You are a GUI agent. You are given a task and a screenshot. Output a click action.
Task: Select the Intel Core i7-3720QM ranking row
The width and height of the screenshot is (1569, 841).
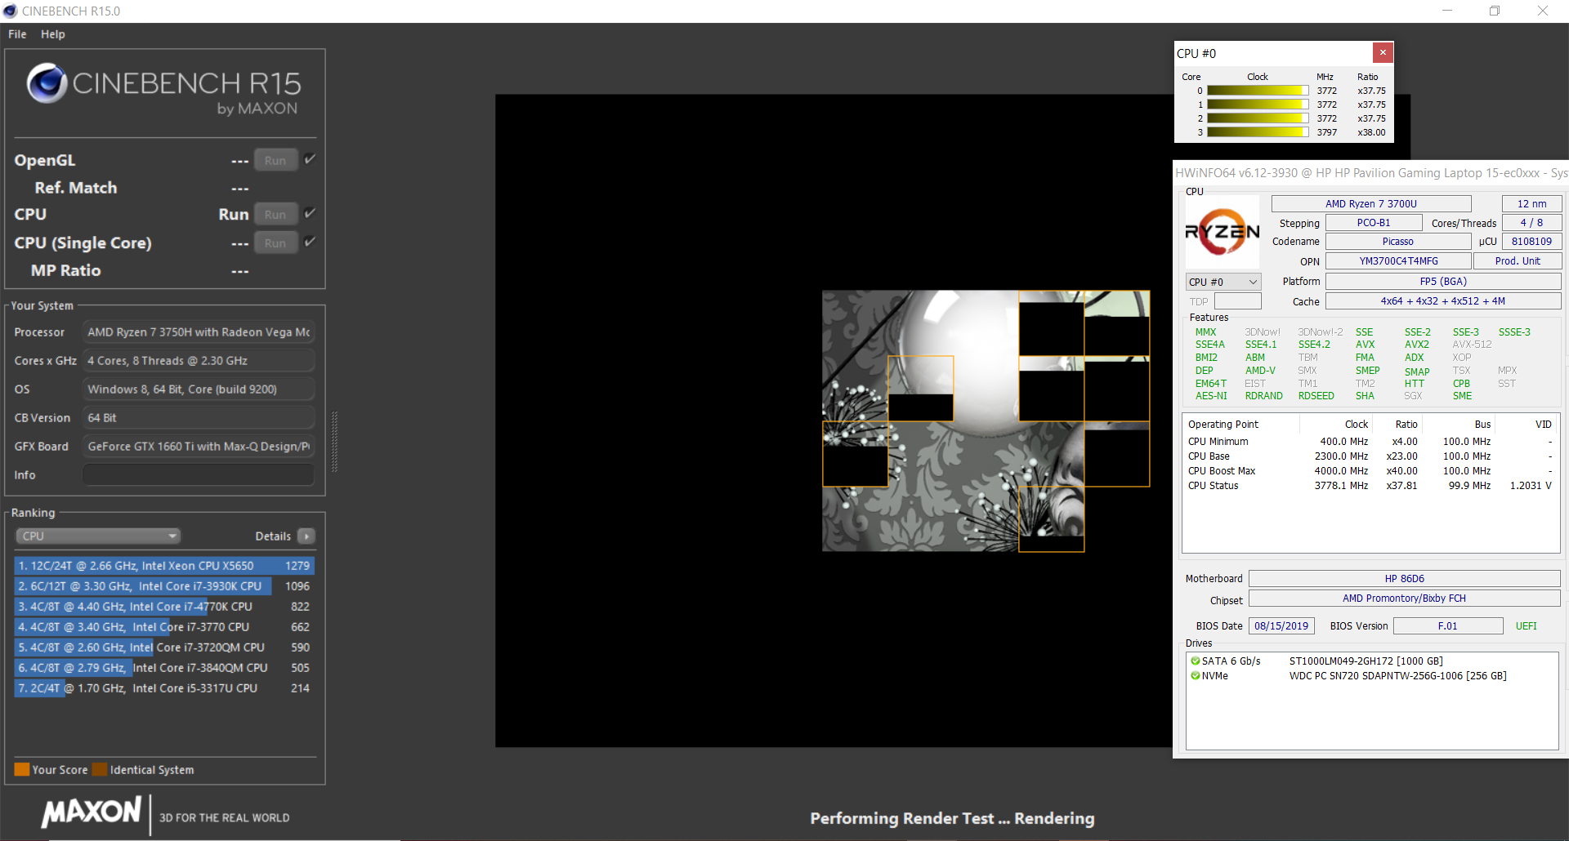pos(164,647)
